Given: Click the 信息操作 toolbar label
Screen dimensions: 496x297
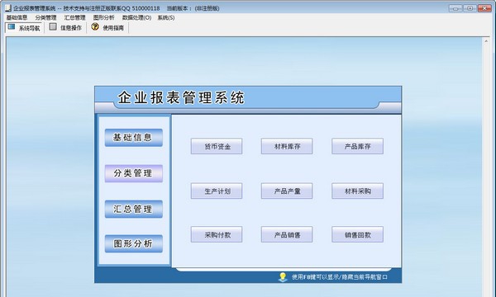Looking at the screenshot, I should point(71,28).
